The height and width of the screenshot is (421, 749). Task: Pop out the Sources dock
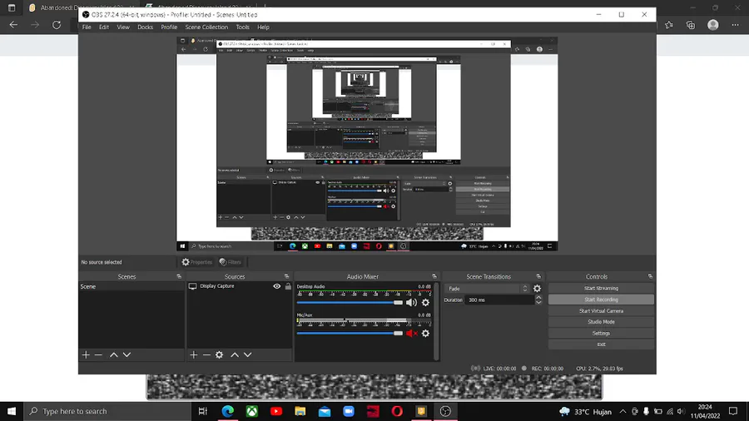(x=286, y=276)
